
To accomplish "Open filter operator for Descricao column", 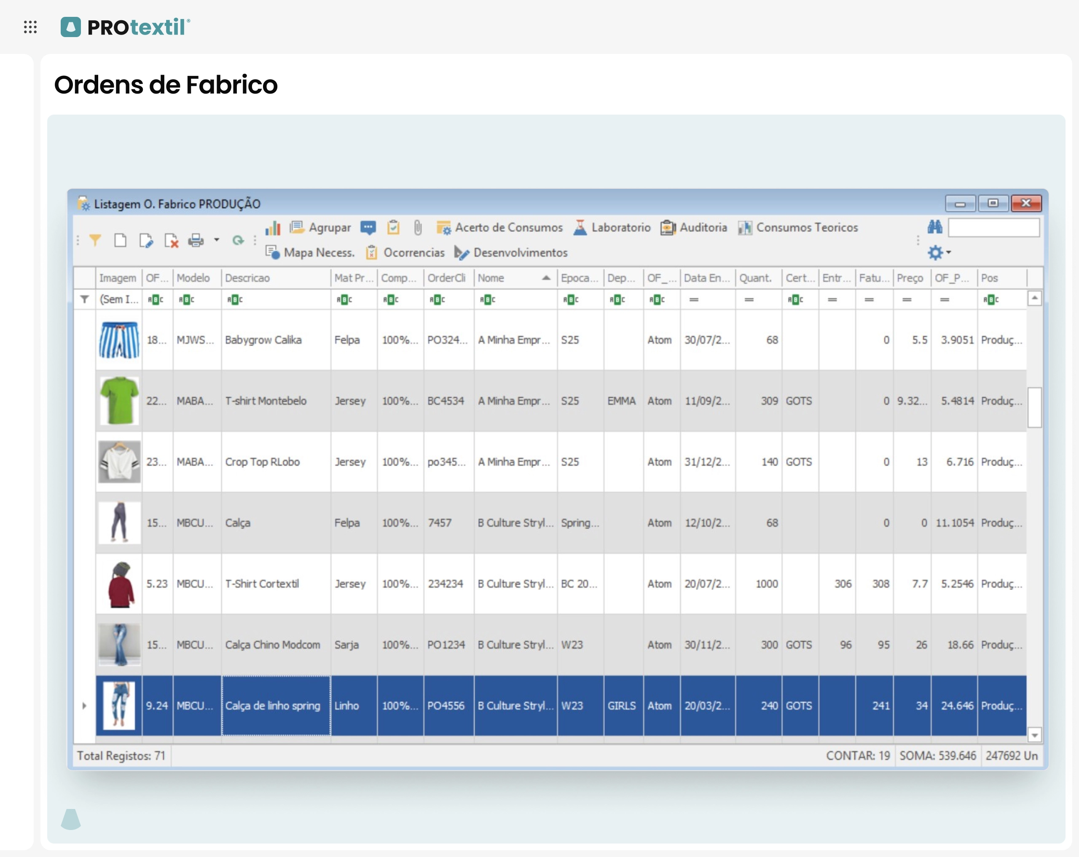I will click(x=235, y=300).
